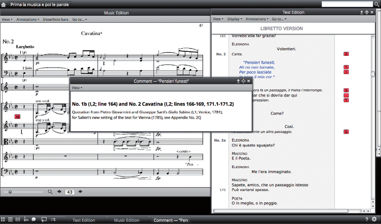Open the View dropdown in Comment window
Viewport: 381px width, 224px height.
[x=77, y=88]
